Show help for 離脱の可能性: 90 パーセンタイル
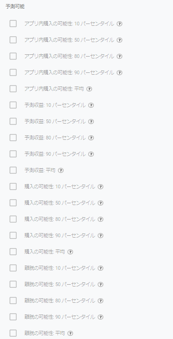Image resolution: width=173 pixels, height=339 pixels. coord(101,317)
